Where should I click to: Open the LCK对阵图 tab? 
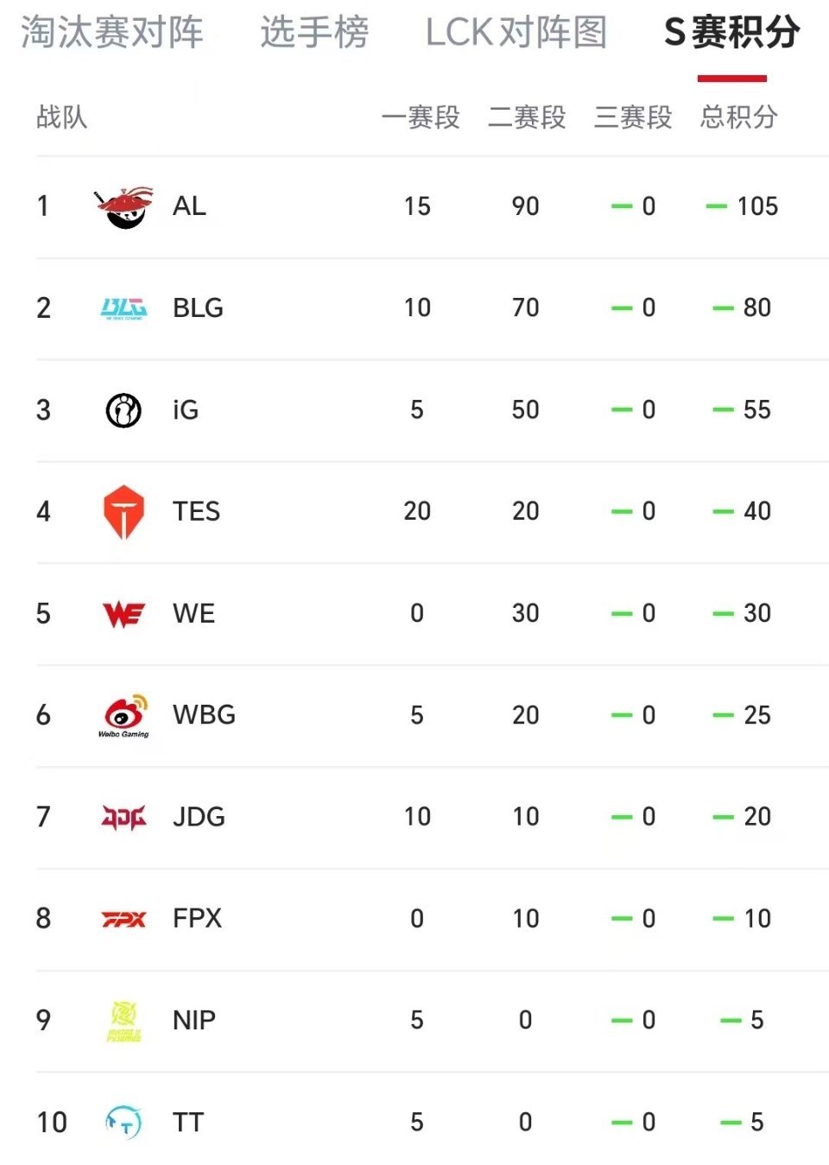pos(516,33)
